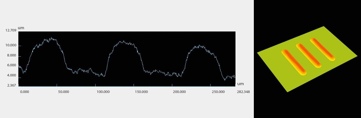Click the 250.000 X-axis label
361x118 pixels.
[x=218, y=92]
